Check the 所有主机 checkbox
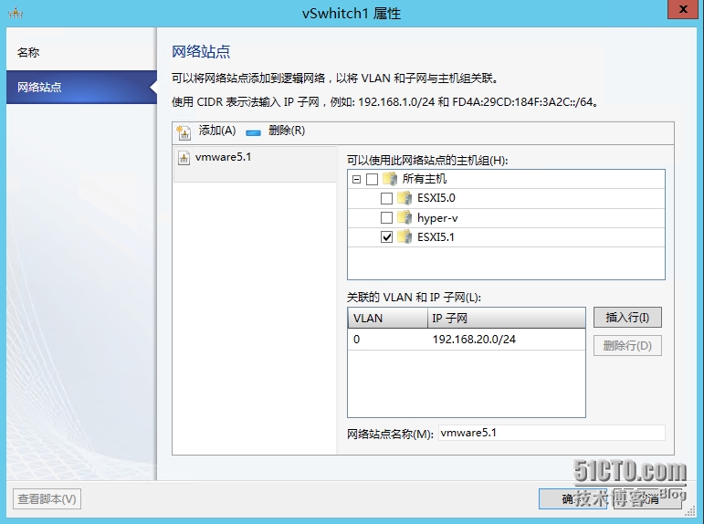The width and height of the screenshot is (704, 524). (373, 180)
